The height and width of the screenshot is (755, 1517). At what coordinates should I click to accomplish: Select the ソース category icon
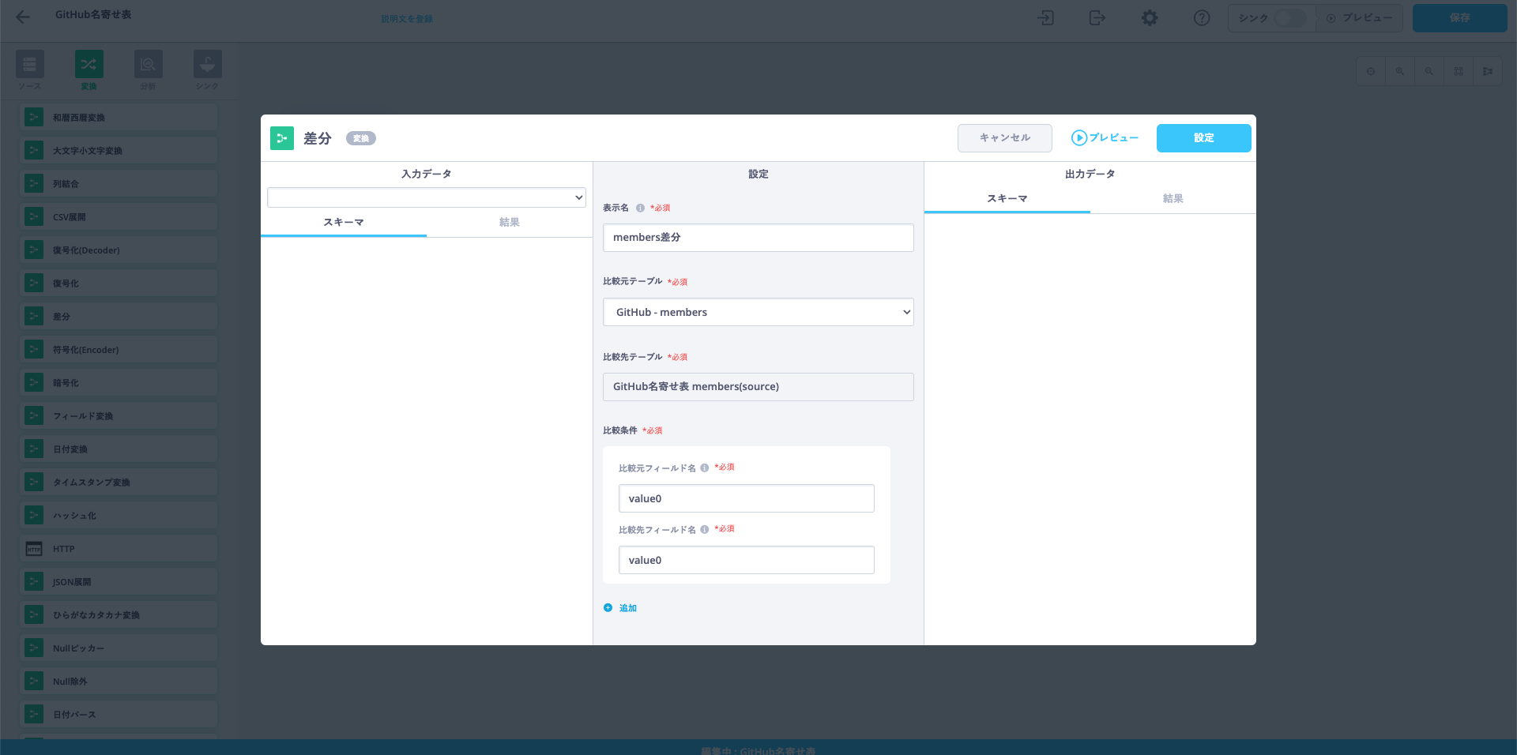point(30,65)
